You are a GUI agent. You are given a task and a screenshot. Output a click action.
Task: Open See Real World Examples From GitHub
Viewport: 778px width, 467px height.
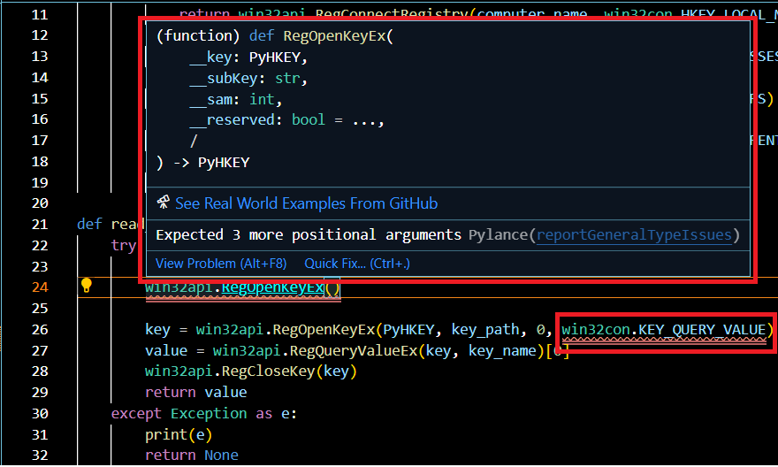(306, 203)
